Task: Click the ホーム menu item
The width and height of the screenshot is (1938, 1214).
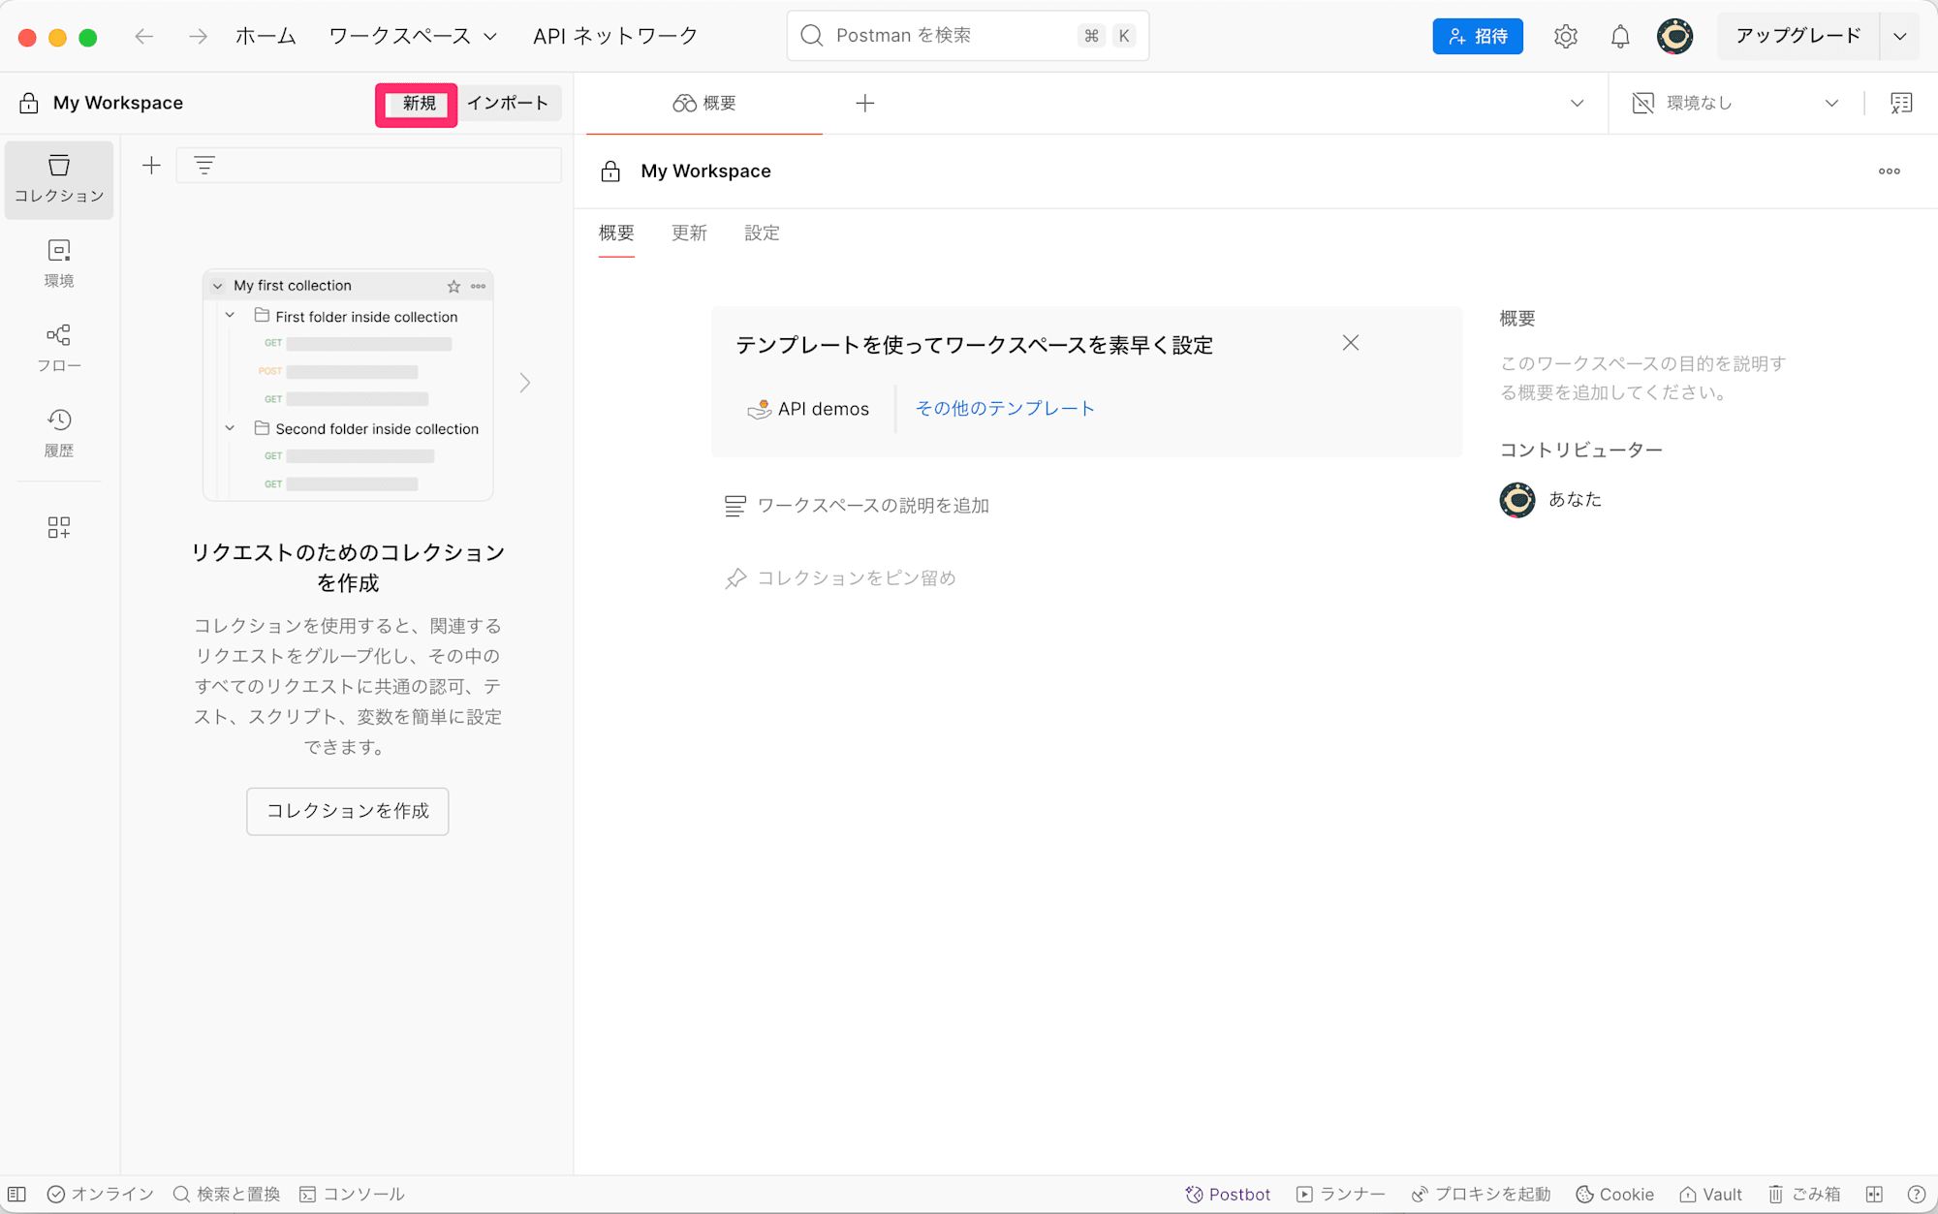Action: [x=266, y=37]
